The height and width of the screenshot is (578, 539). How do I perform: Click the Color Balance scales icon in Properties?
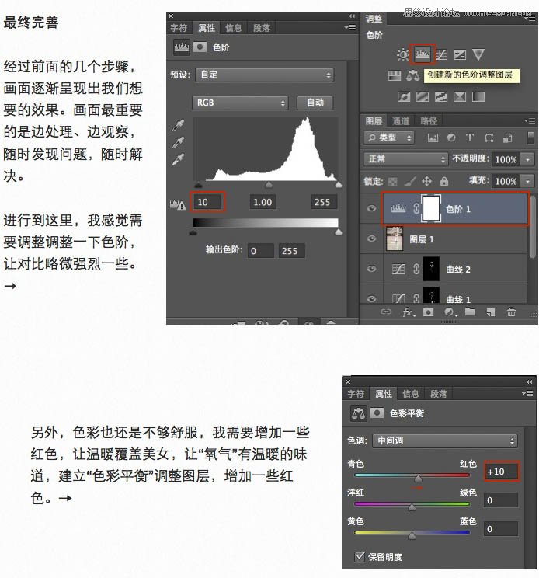click(x=358, y=413)
